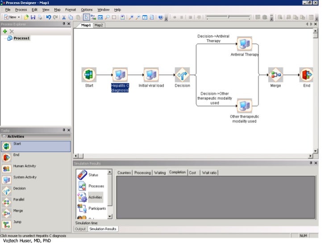Activate the magnifier zoom tool
This screenshot has width=325, height=243.
click(107, 17)
